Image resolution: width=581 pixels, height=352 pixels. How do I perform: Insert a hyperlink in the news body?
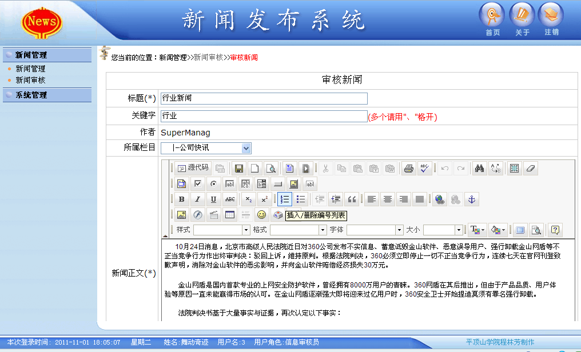click(x=439, y=199)
